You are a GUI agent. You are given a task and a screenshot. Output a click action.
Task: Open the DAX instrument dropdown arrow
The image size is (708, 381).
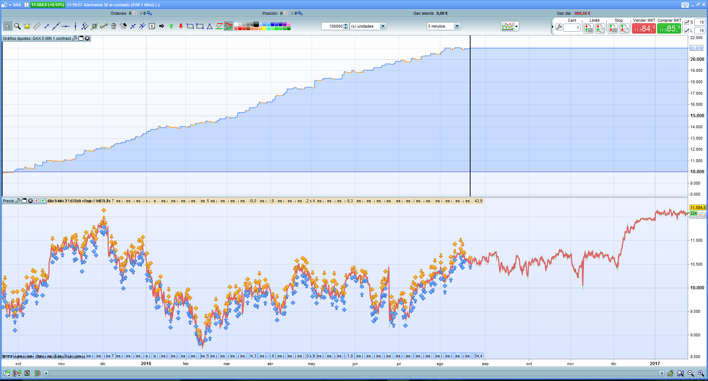tap(10, 5)
